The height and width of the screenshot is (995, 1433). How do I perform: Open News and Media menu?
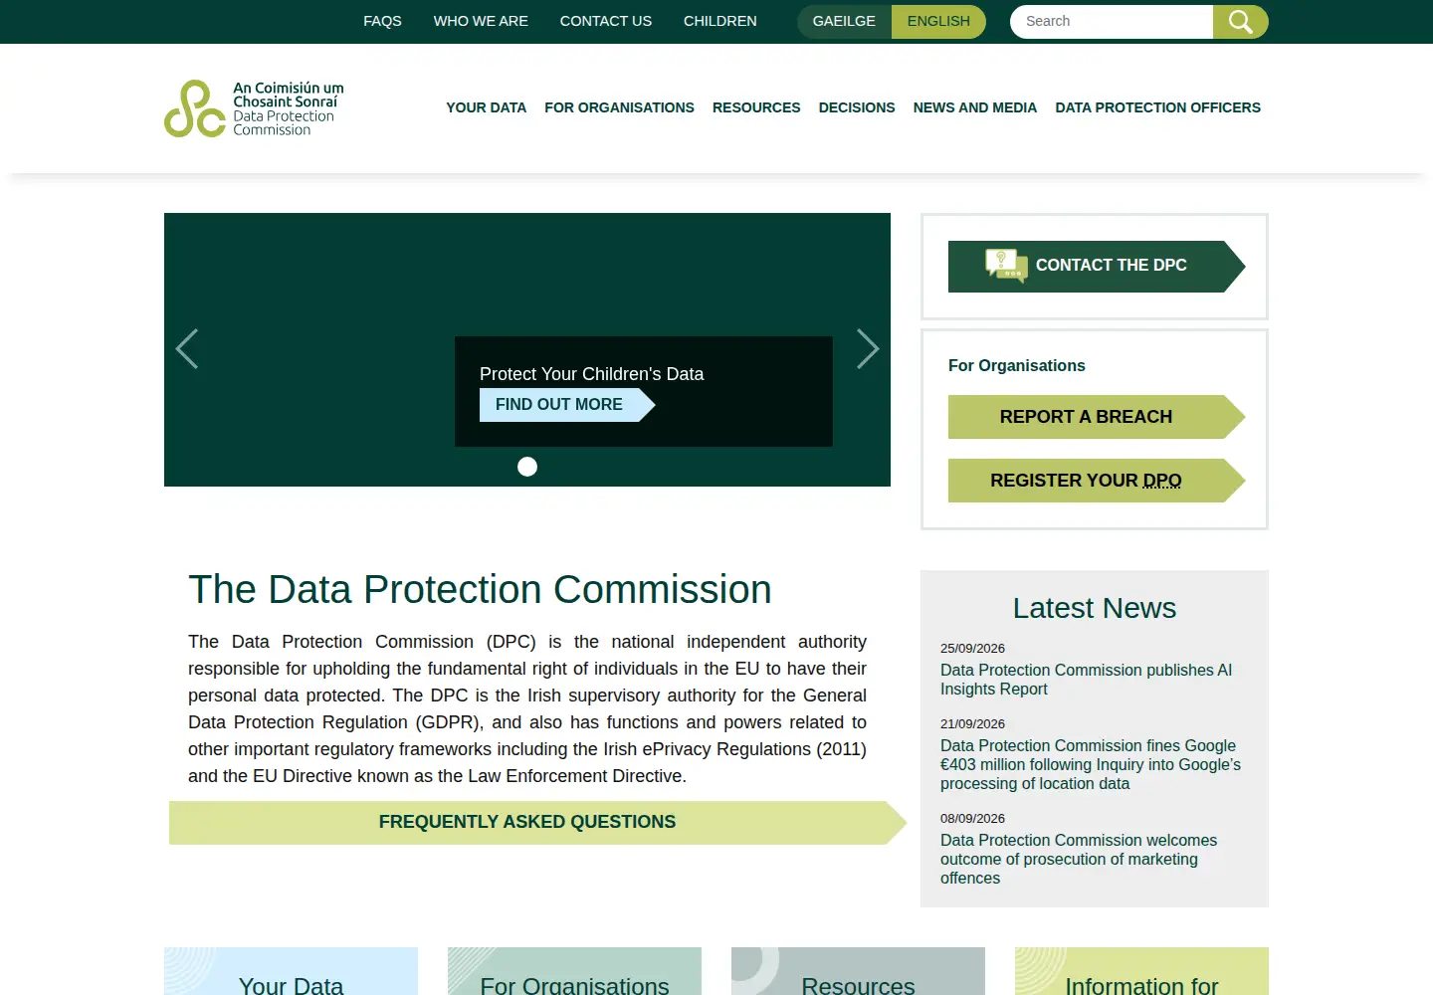pyautogui.click(x=975, y=107)
